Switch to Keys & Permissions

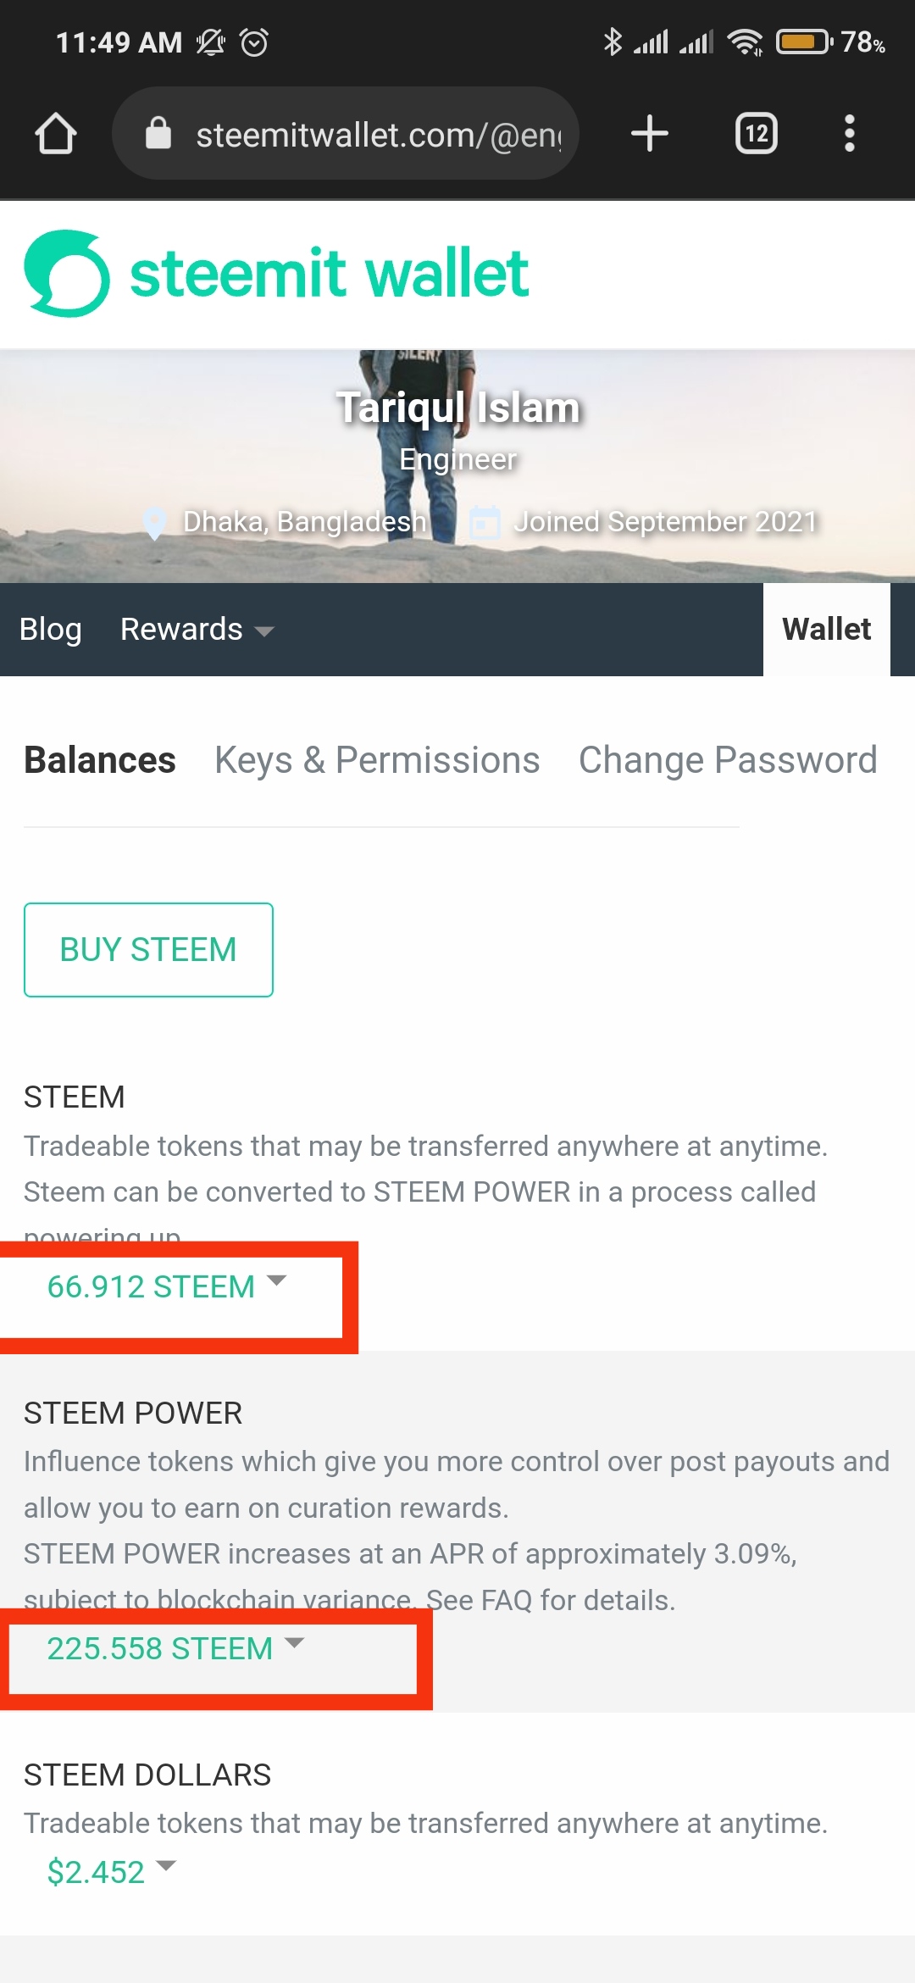[377, 760]
